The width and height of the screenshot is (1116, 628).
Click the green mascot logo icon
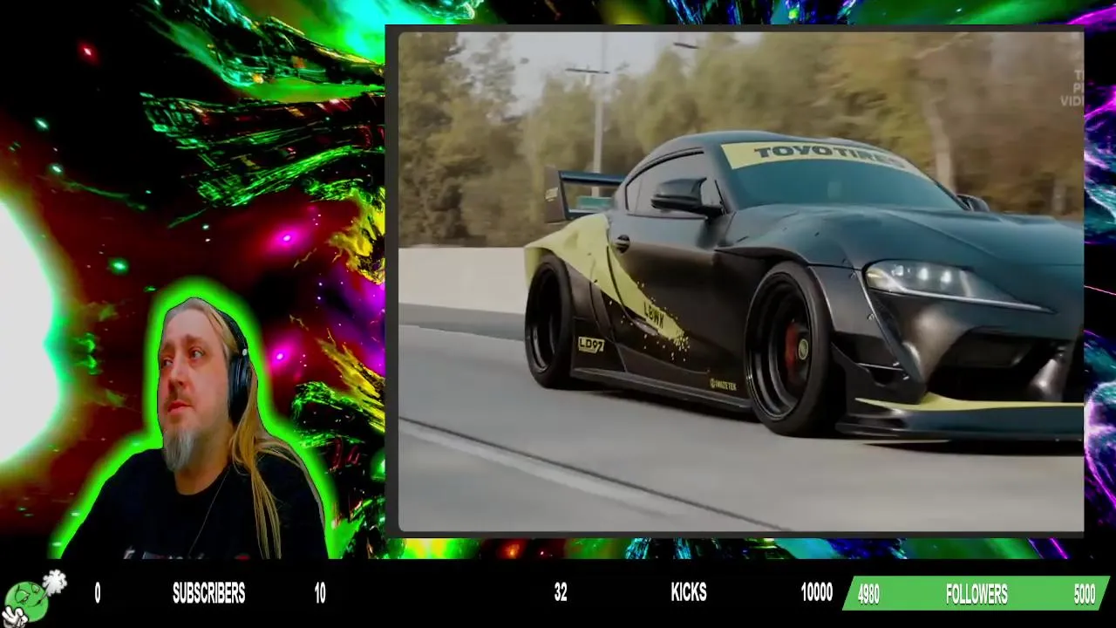[x=33, y=598]
